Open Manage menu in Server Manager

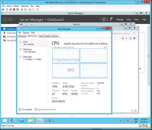pos(120,20)
